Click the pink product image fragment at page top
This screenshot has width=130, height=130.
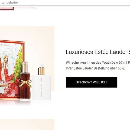pos(7,9)
